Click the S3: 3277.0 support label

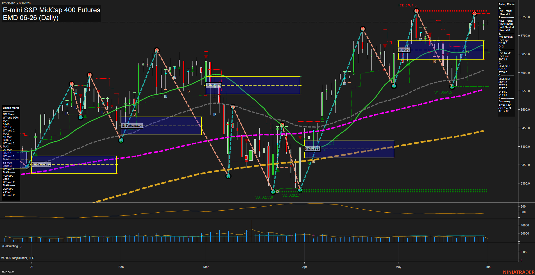264,197
